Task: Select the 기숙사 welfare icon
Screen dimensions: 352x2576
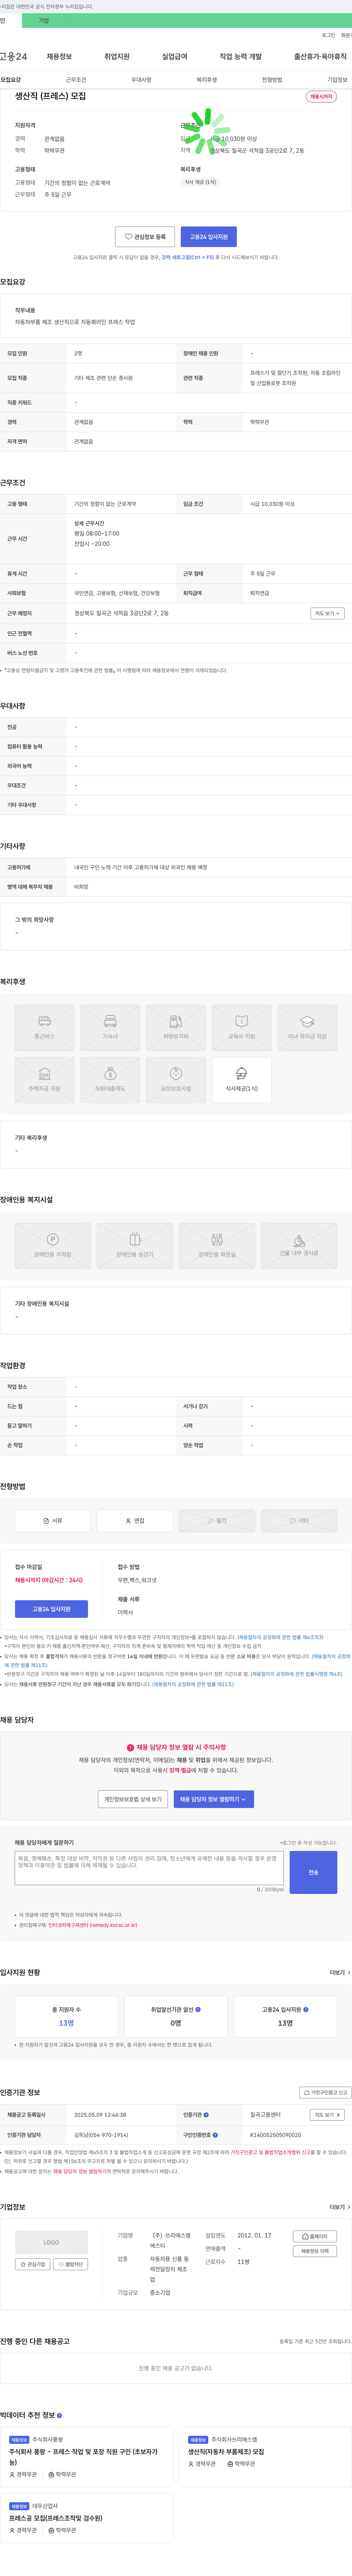Action: 110,1027
